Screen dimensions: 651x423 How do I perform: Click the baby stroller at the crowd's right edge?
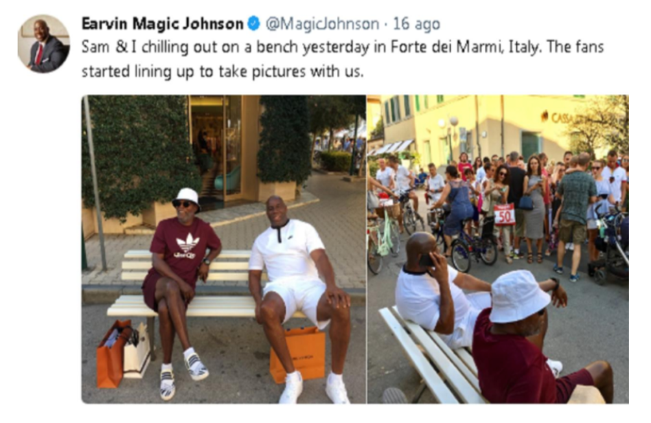(x=610, y=245)
